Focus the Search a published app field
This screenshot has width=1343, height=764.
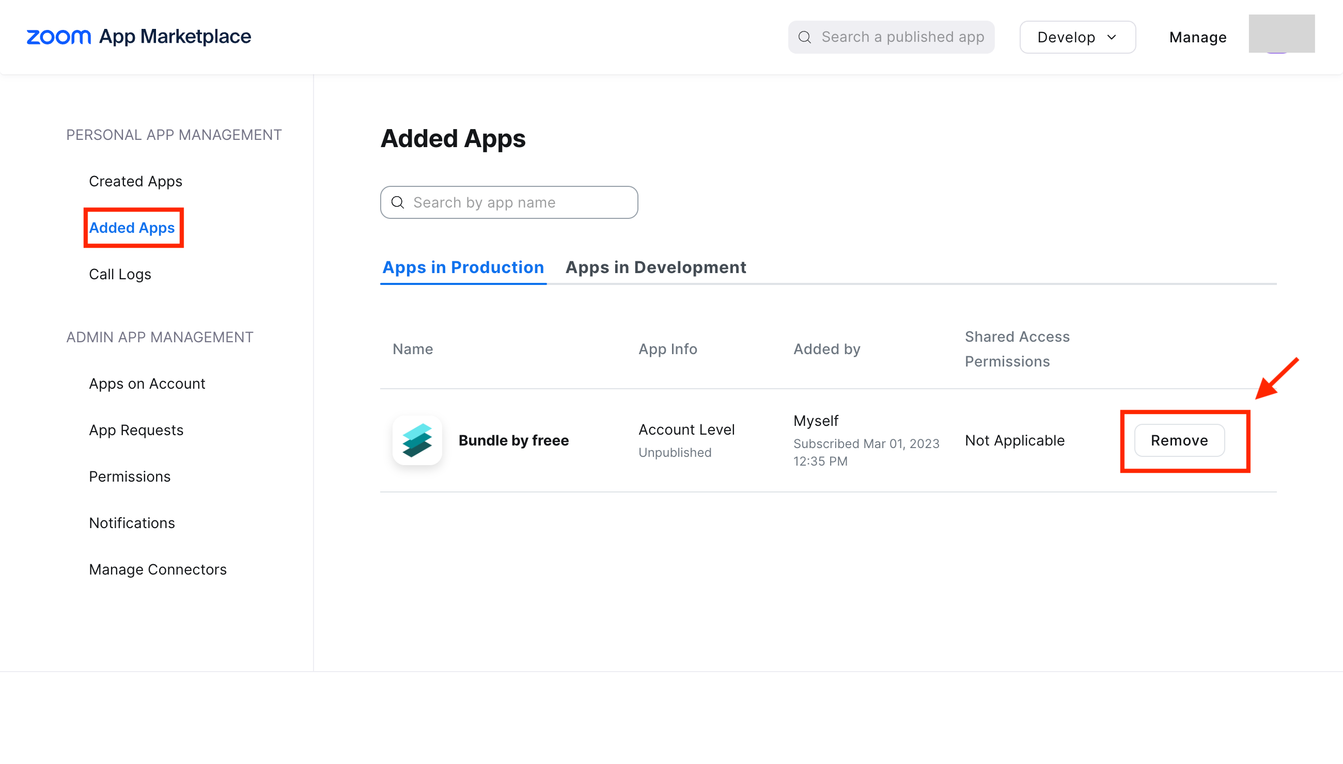click(891, 37)
